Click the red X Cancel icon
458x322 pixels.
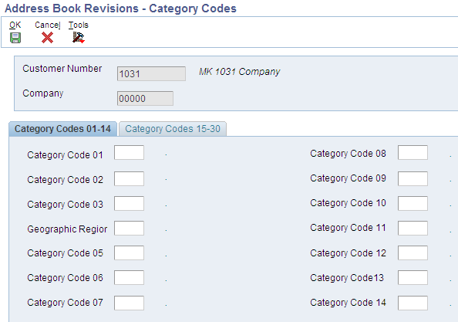point(47,37)
